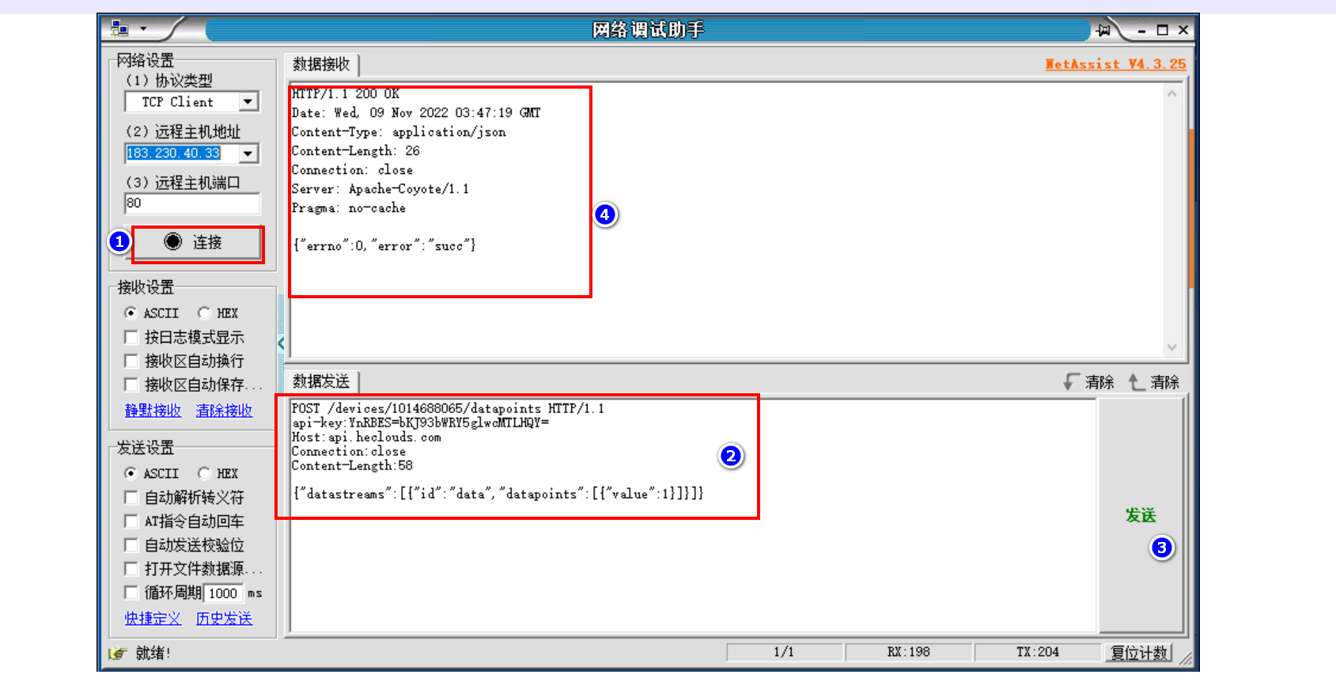Click the Connect button's round indicator
Image resolution: width=1336 pixels, height=686 pixels.
172,241
